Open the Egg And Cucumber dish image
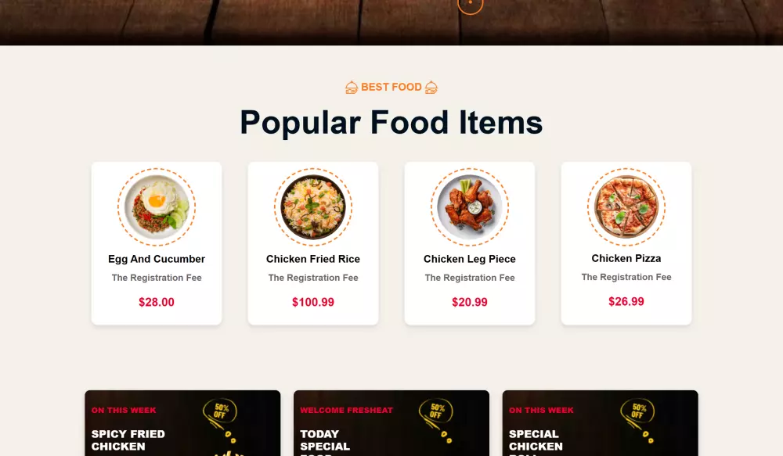This screenshot has height=456, width=783. 157,207
